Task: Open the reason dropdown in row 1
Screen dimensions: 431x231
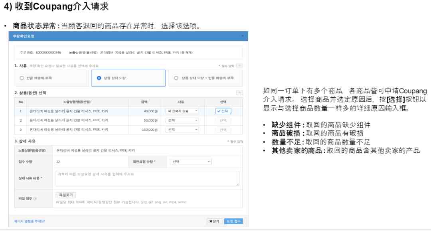Action: [182, 111]
